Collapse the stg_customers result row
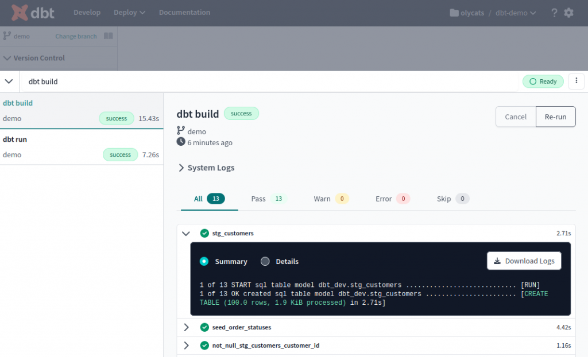Viewport: 588px width, 357px height. click(186, 233)
